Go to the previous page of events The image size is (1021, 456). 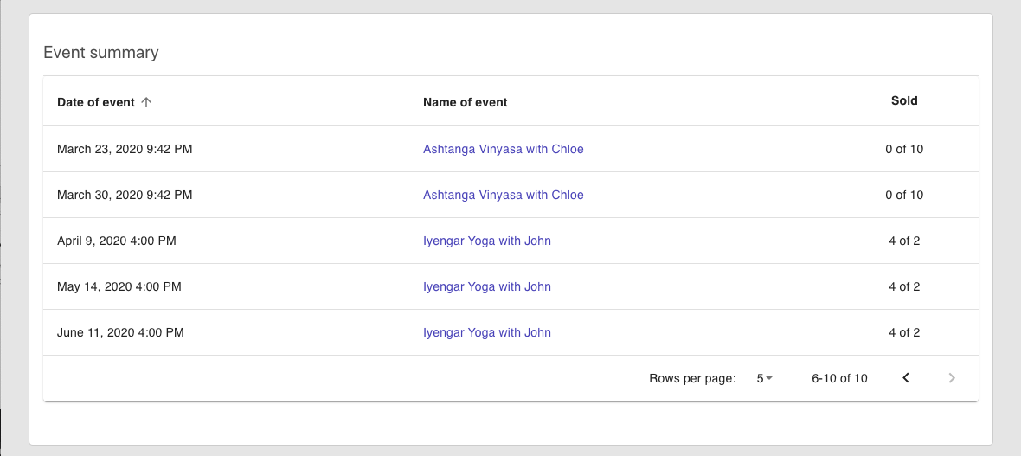click(906, 378)
